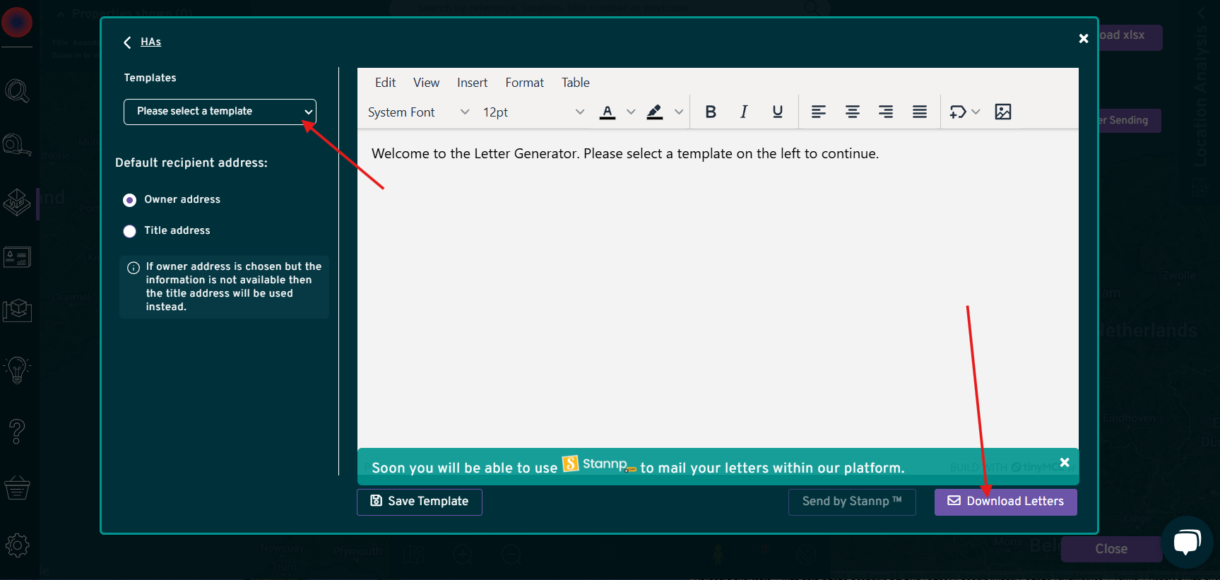Center align text in letter editor
This screenshot has height=580, width=1220.
[x=853, y=112]
